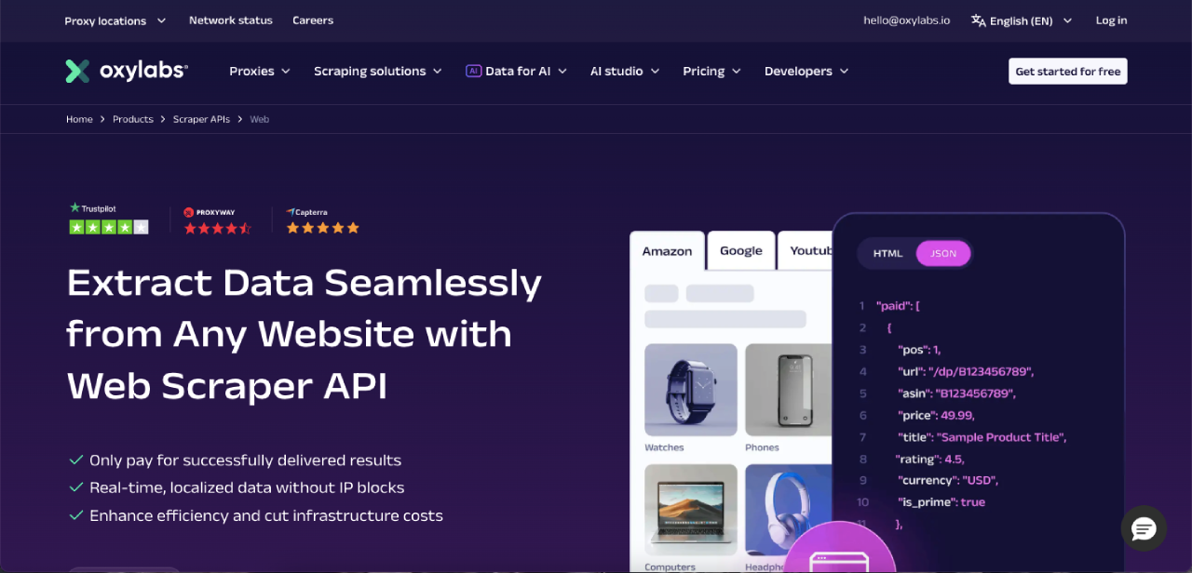Switch to the Google tab
Viewport: 1192px width, 573px height.
[x=741, y=251]
